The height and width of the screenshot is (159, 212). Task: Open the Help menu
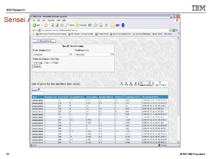(x=64, y=20)
